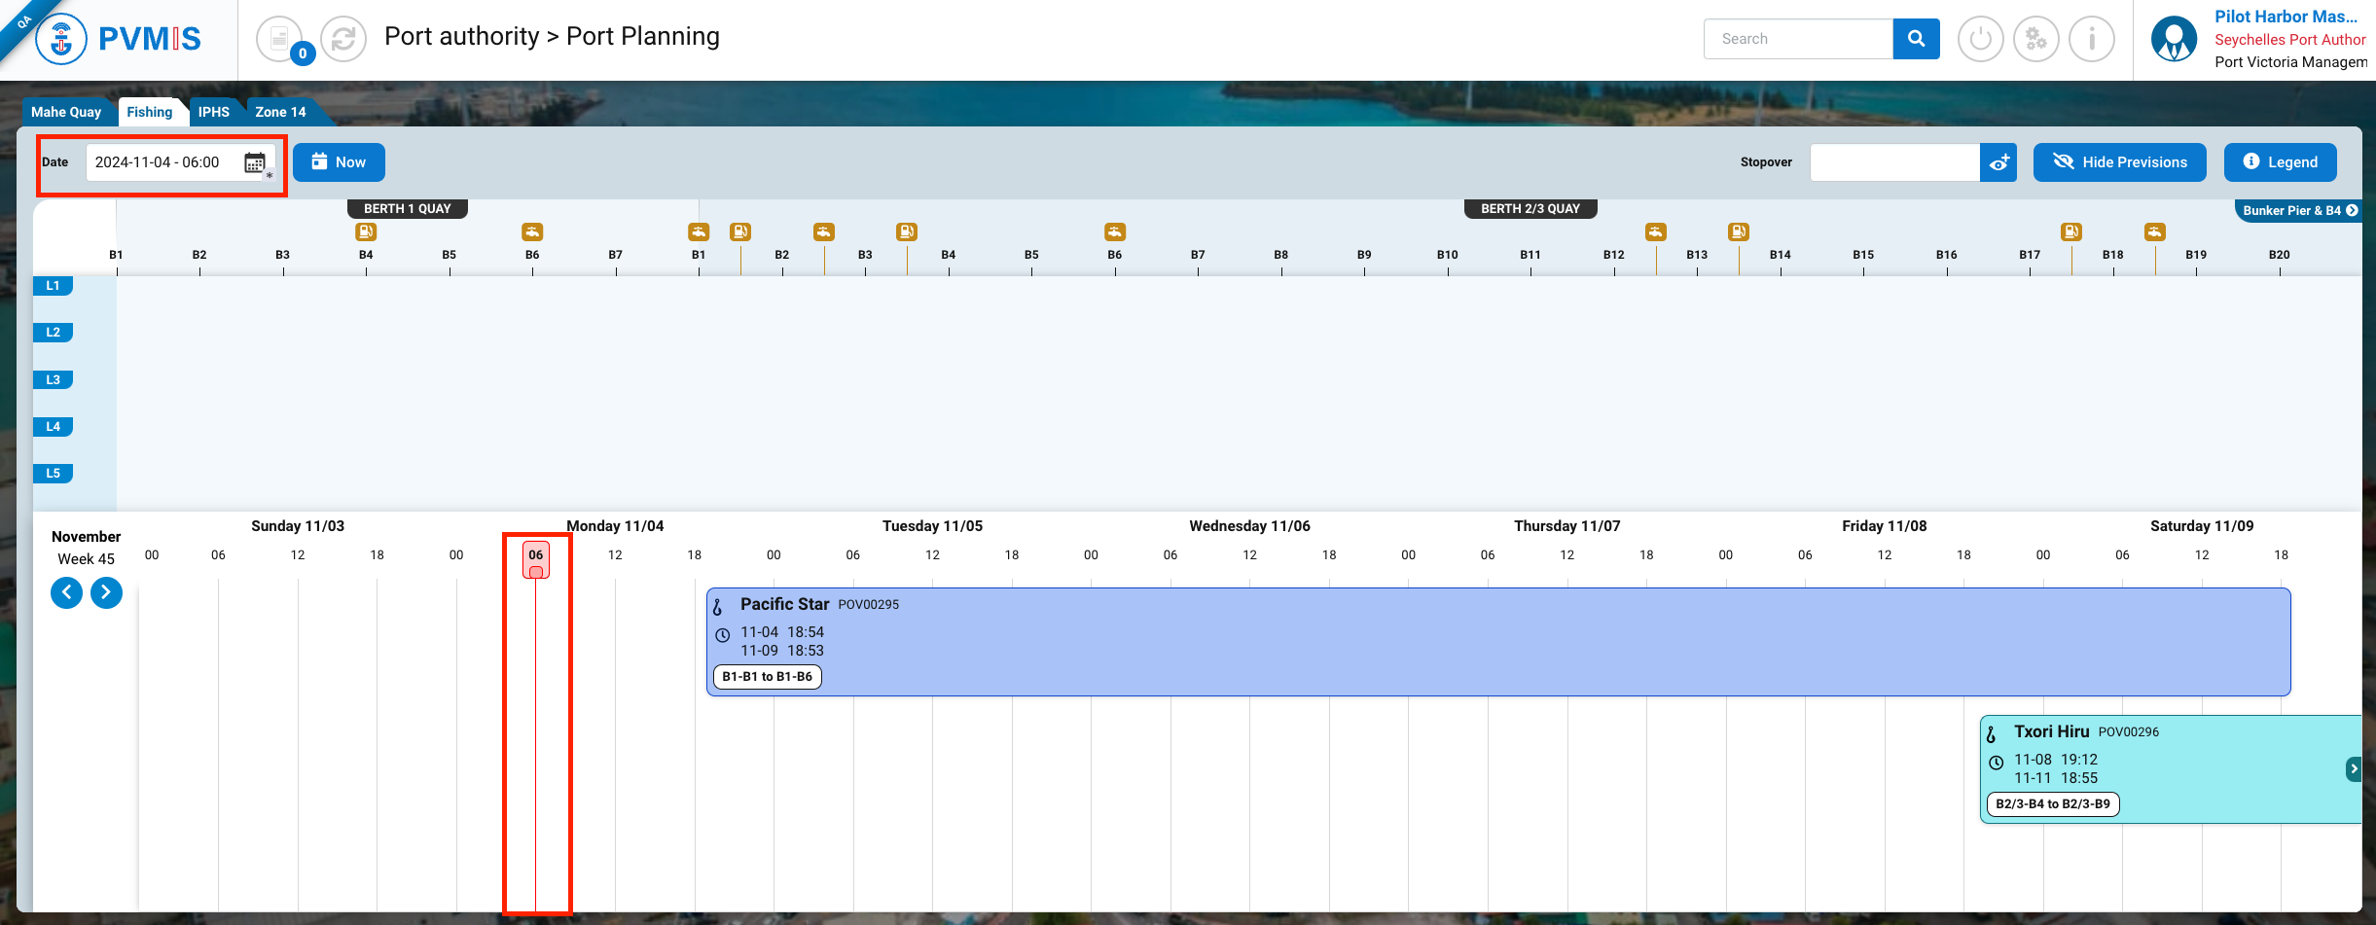The height and width of the screenshot is (925, 2376).
Task: Click the information icon in header
Action: click(2091, 40)
